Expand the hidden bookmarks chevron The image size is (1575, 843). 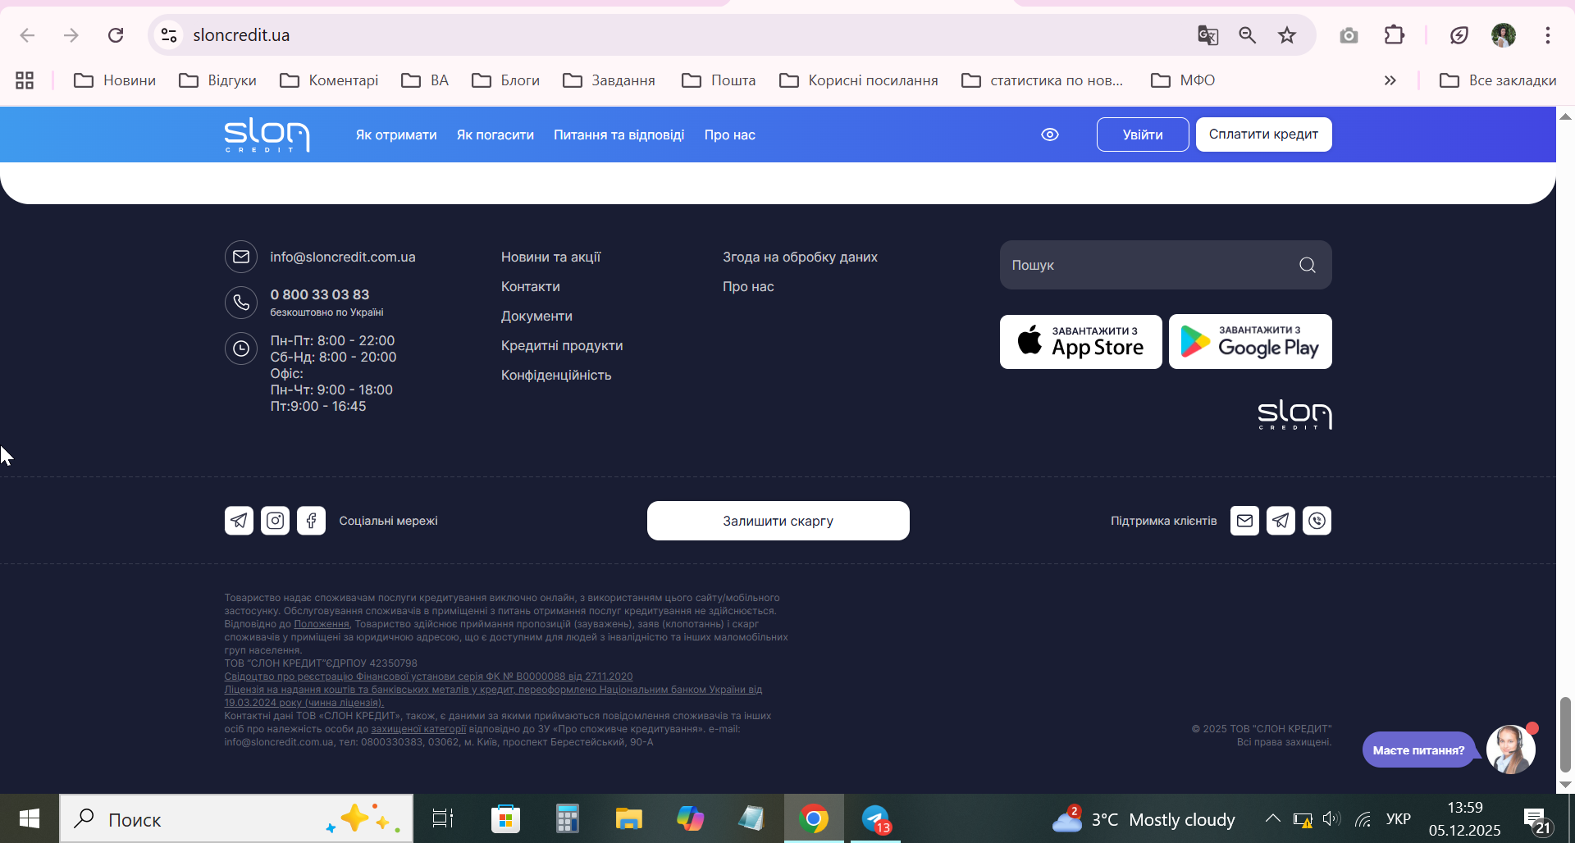coord(1390,80)
